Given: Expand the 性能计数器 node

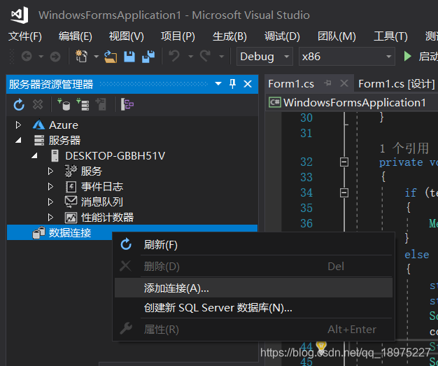Looking at the screenshot, I should tap(50, 217).
